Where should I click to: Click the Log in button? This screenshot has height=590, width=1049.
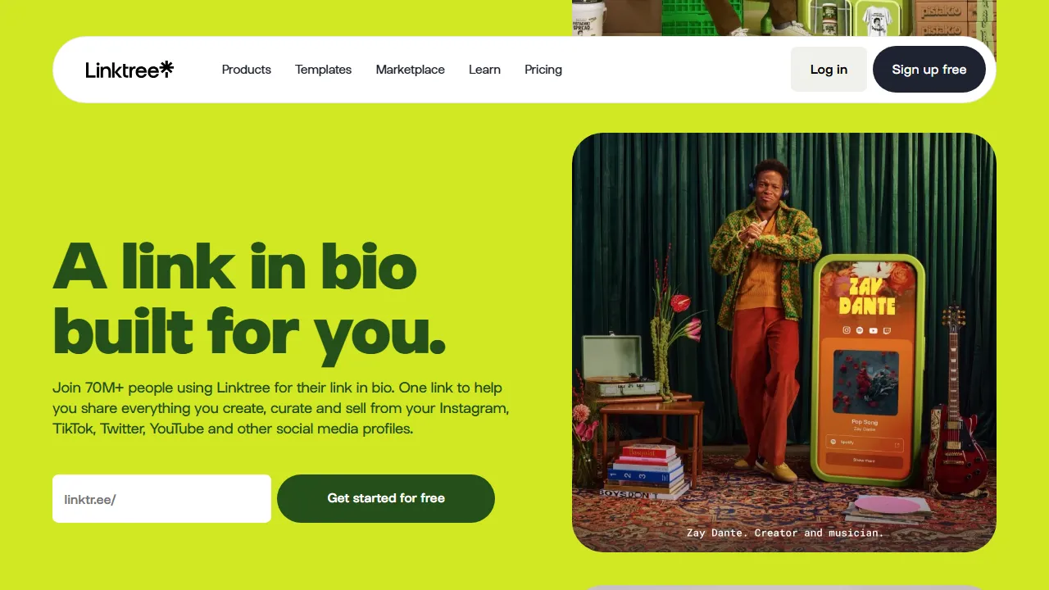click(x=829, y=69)
